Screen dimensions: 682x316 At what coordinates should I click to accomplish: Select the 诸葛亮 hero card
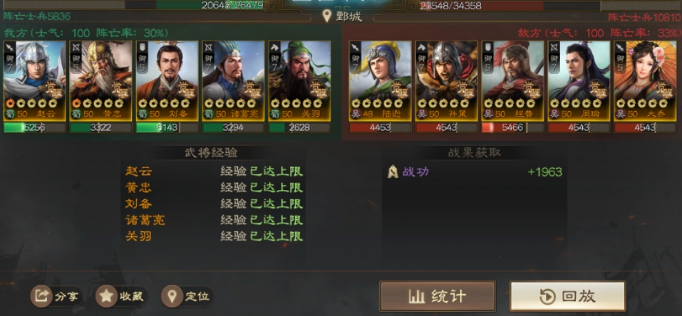click(x=233, y=80)
